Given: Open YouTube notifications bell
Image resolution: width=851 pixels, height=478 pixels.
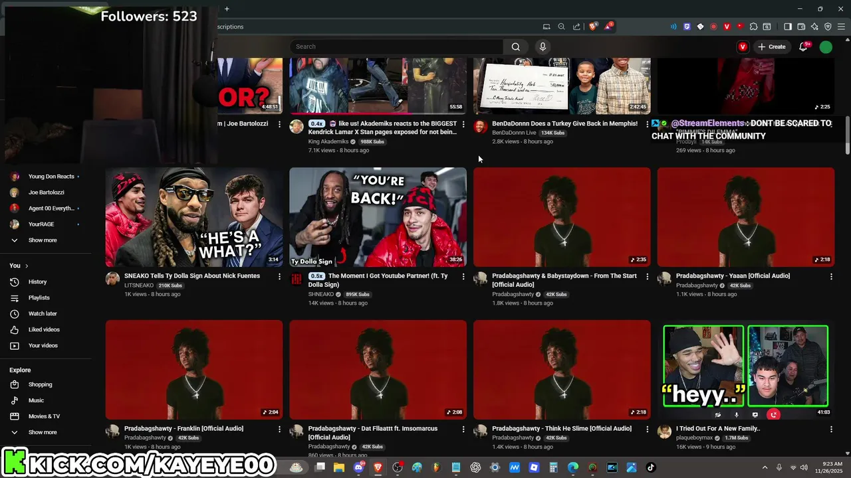Looking at the screenshot, I should (804, 46).
